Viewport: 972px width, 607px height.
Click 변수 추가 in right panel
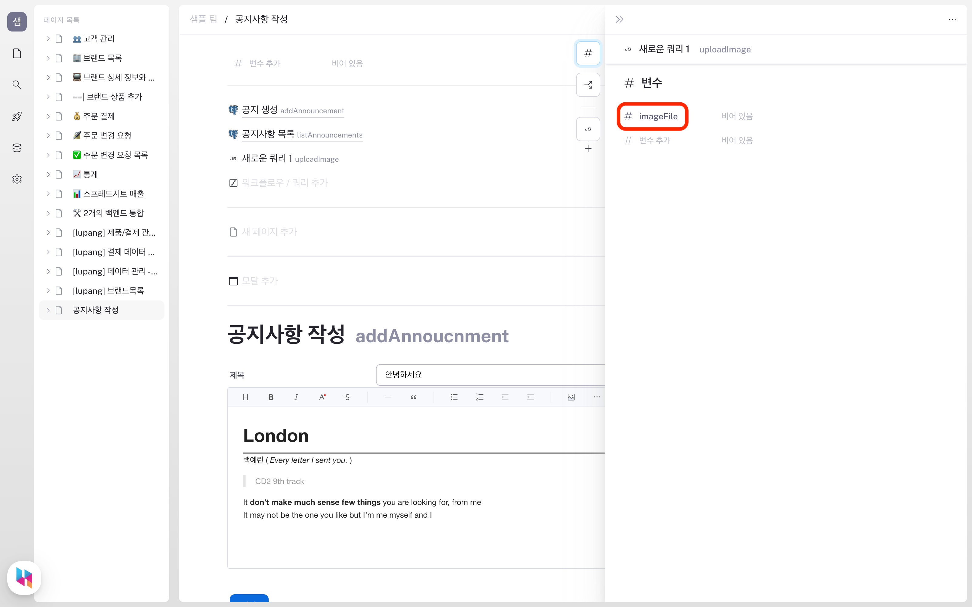click(655, 141)
